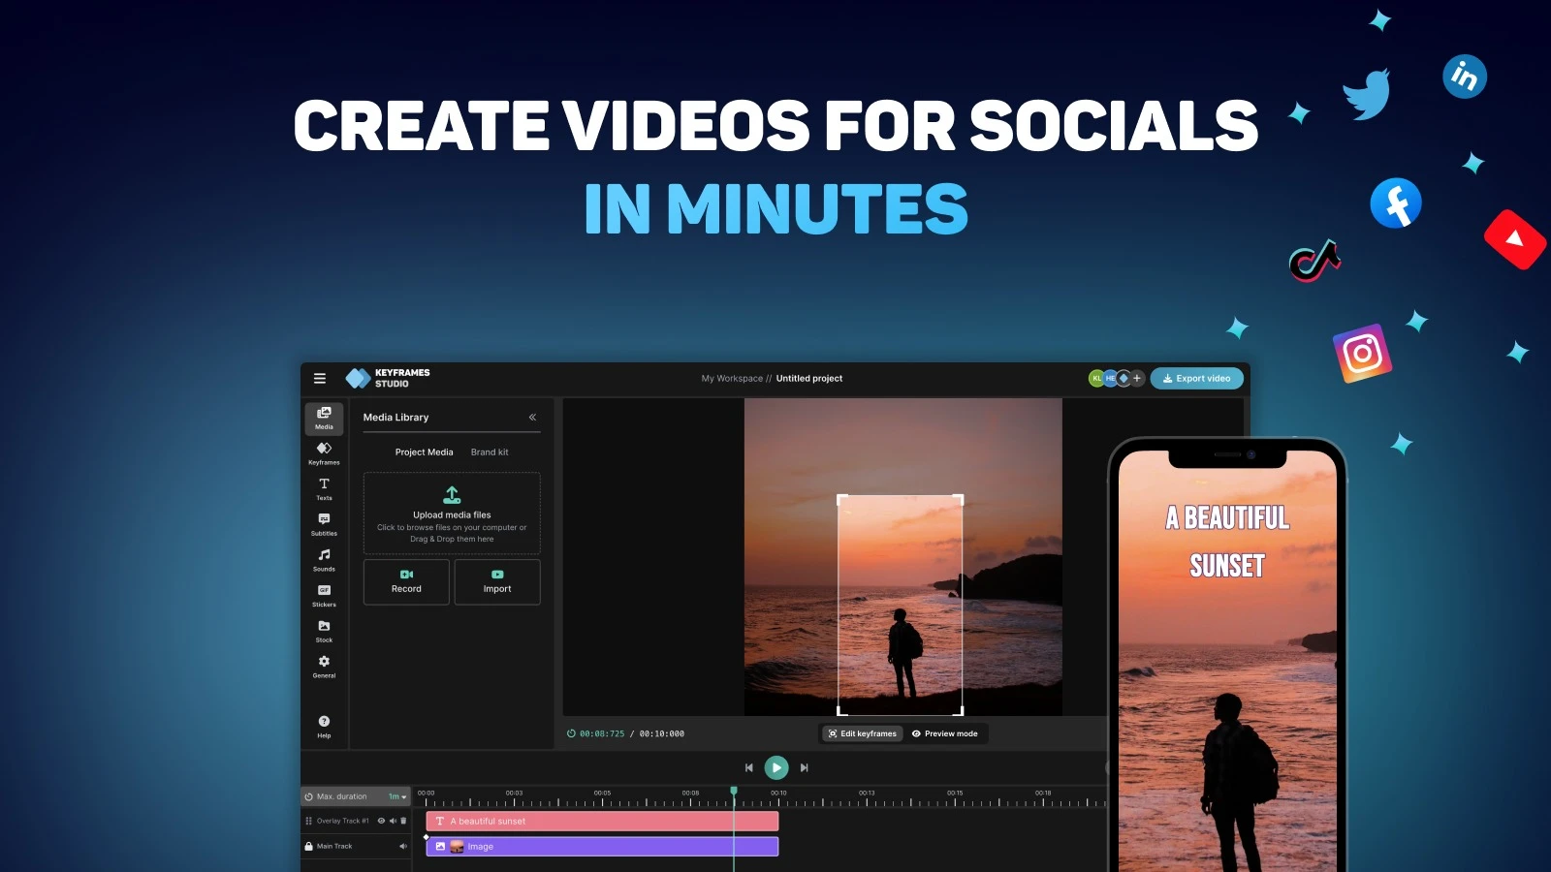The width and height of the screenshot is (1551, 872).
Task: Open the hamburger menu
Action: pos(320,378)
